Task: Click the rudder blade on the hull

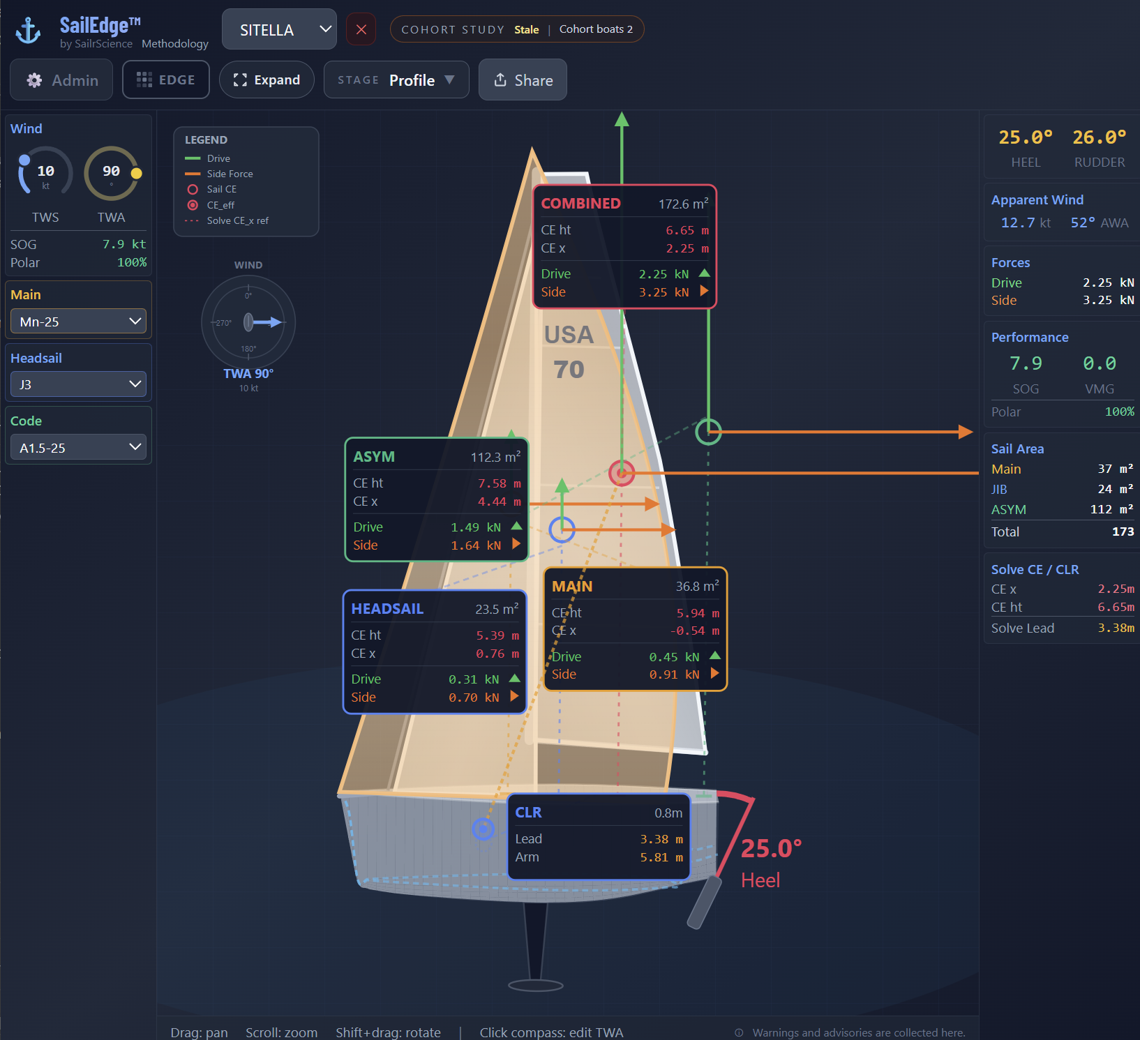Action: click(704, 902)
